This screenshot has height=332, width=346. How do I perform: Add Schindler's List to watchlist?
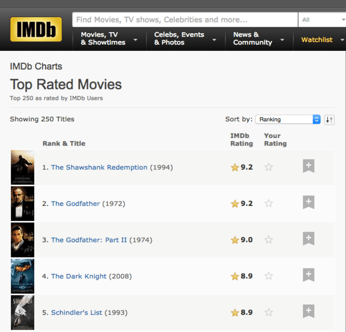[308, 312]
